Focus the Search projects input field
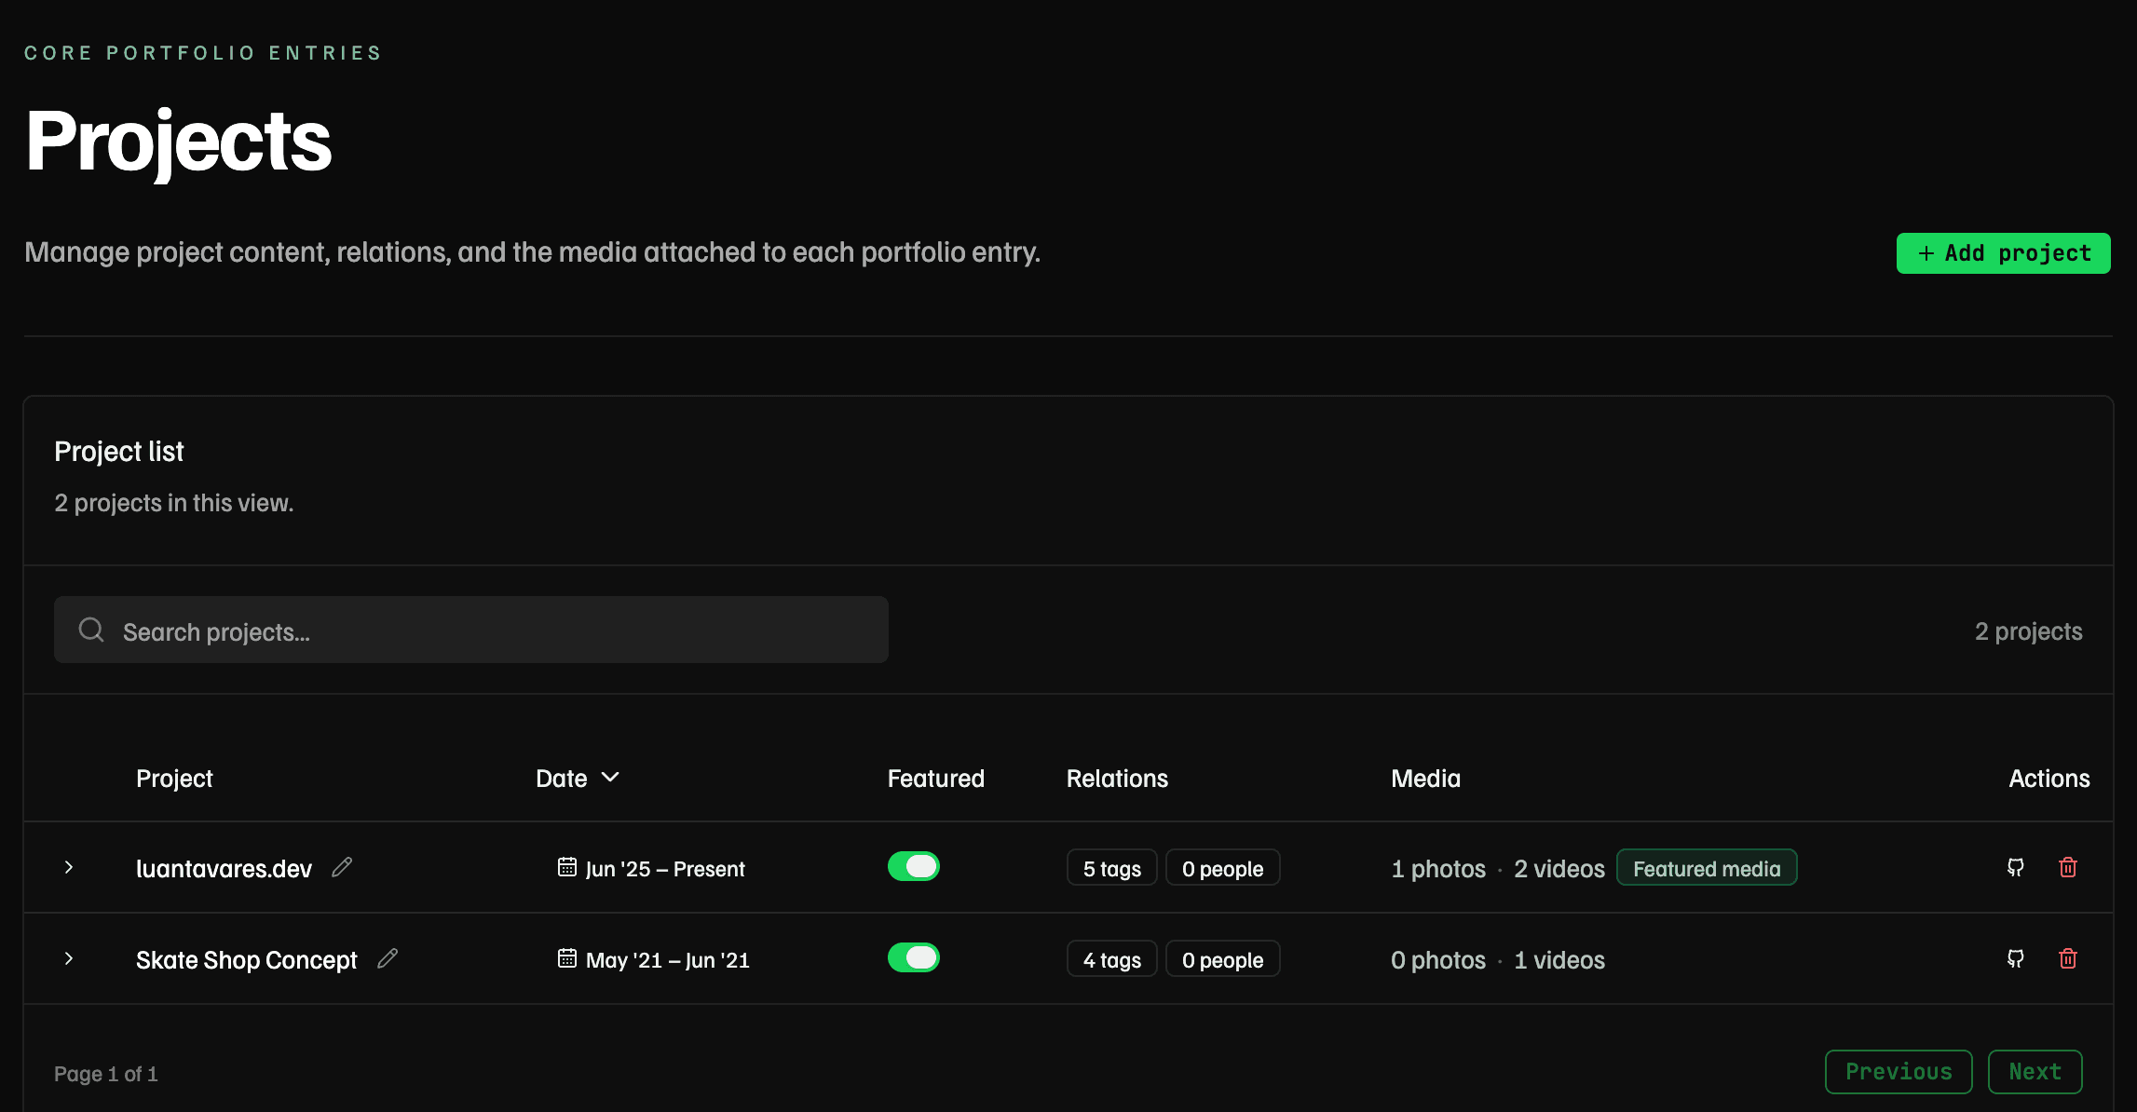 coord(471,631)
